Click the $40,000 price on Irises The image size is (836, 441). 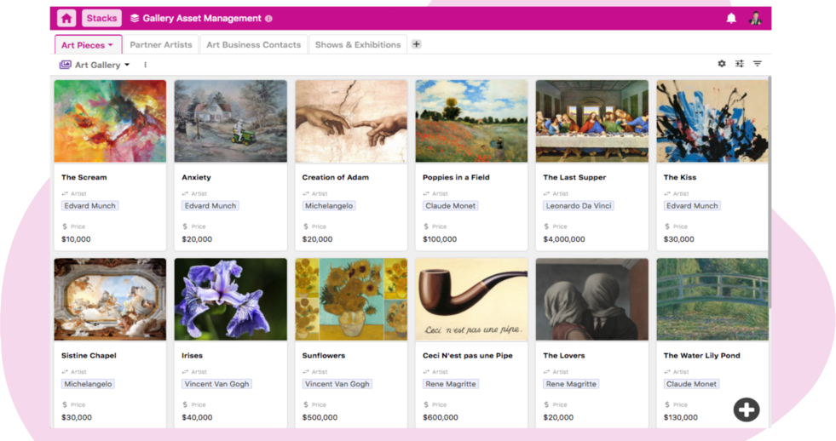[x=197, y=417]
